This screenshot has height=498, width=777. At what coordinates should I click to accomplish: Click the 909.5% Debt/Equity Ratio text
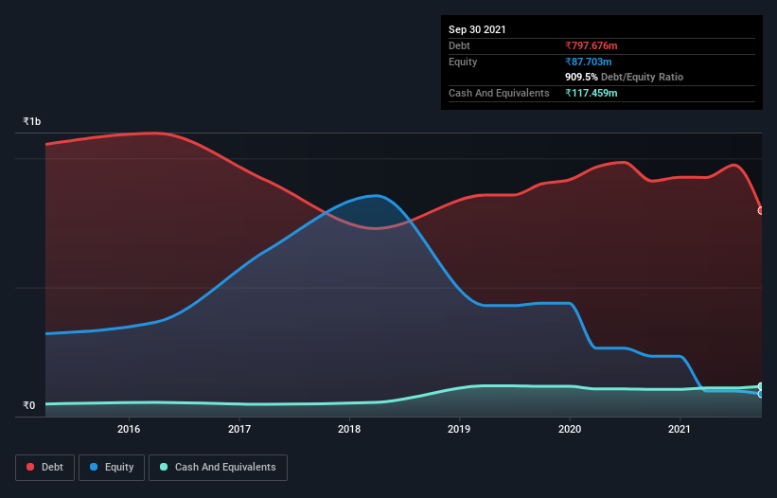[x=624, y=77]
